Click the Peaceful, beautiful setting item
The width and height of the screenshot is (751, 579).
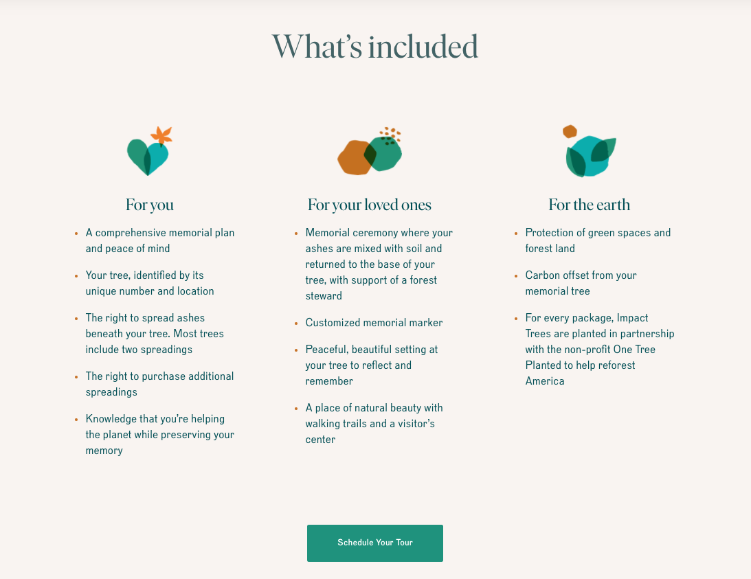[x=371, y=365]
